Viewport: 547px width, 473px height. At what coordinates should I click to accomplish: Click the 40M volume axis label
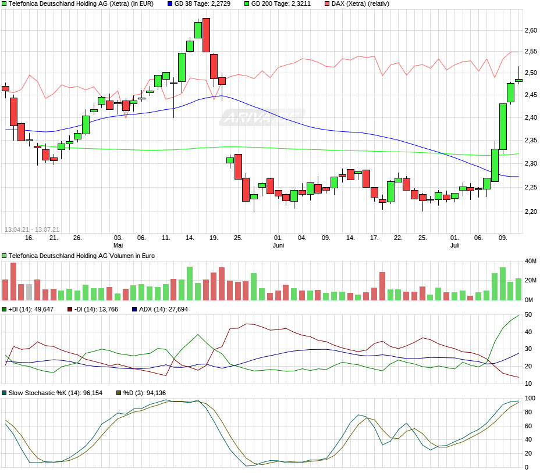coord(531,260)
